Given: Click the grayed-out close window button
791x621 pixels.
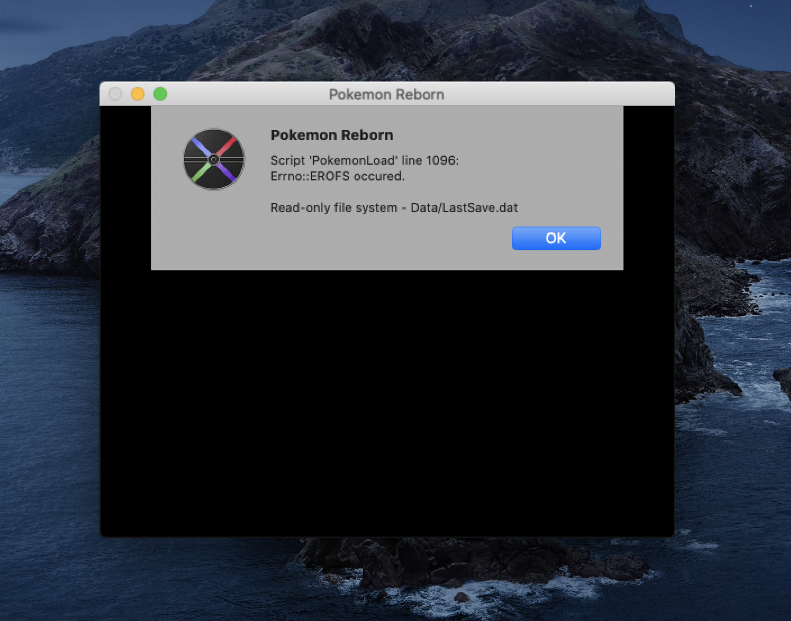Looking at the screenshot, I should [115, 94].
